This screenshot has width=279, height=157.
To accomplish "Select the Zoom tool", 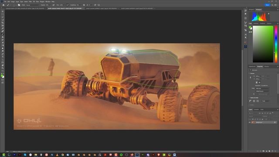I will tap(3, 68).
